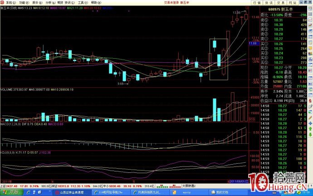
Task: Open the 期货 menu
Action: pos(60,3)
